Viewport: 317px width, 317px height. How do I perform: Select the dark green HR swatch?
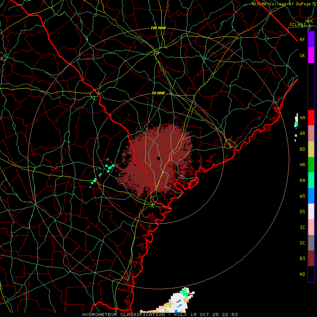311,165
